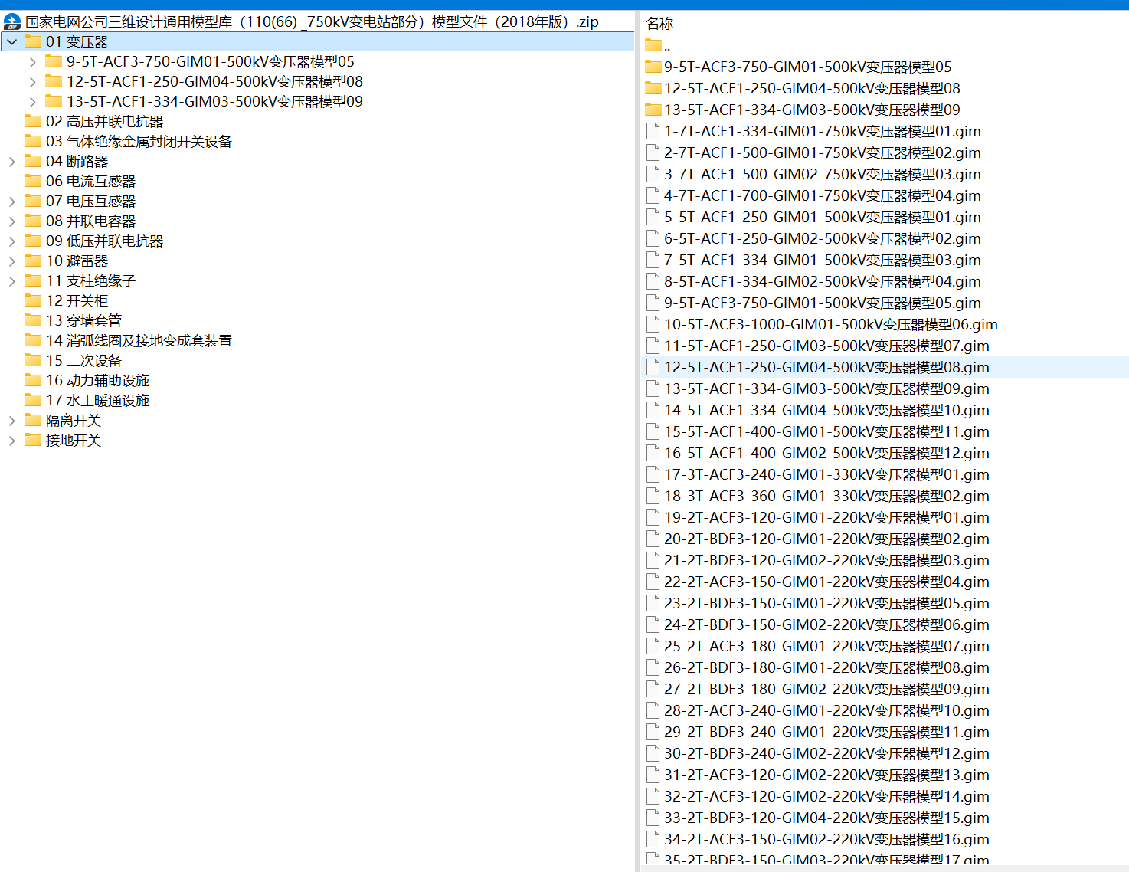Viewport: 1129px width, 872px height.
Task: Open folder 9-5T-ACF3-750-GIM01-500kV变压器模型05 in the file list
Action: tap(808, 67)
